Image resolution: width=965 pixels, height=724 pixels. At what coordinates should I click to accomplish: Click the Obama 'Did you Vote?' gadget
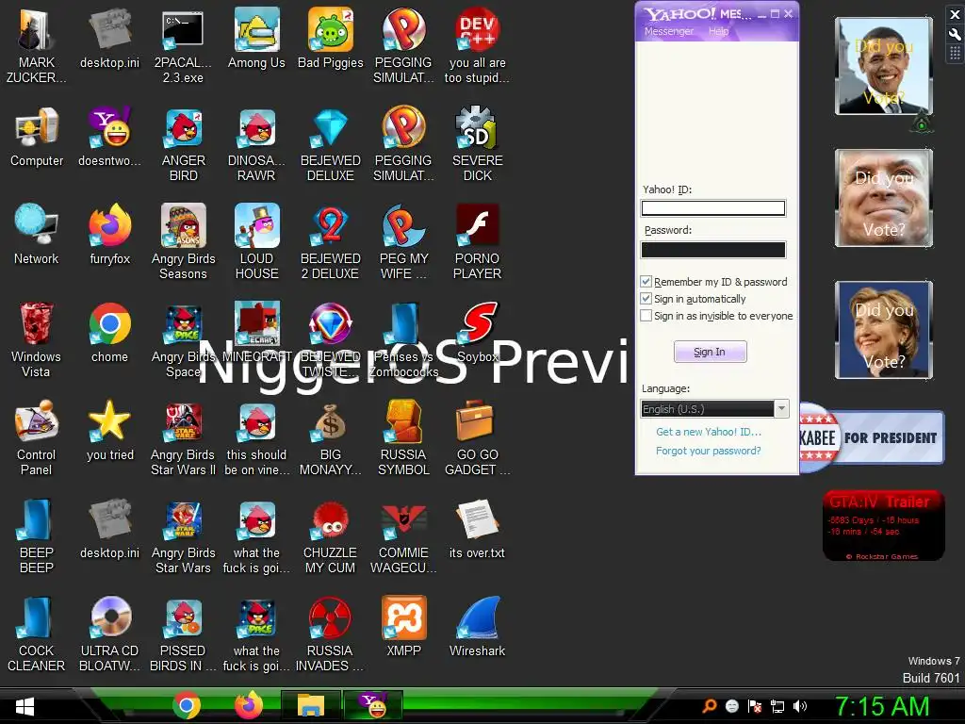coord(883,66)
